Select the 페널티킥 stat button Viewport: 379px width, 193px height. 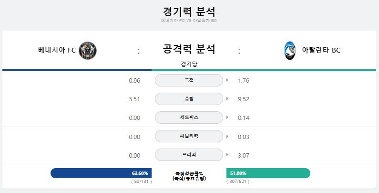click(x=189, y=136)
